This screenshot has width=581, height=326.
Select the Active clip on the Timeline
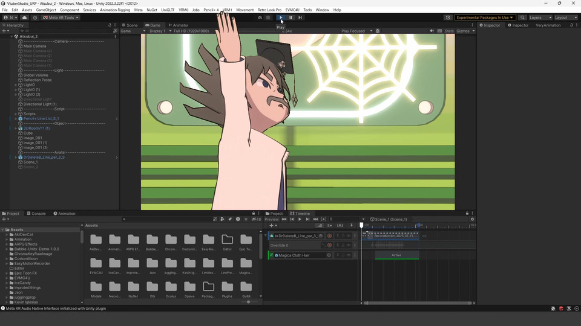(x=396, y=255)
